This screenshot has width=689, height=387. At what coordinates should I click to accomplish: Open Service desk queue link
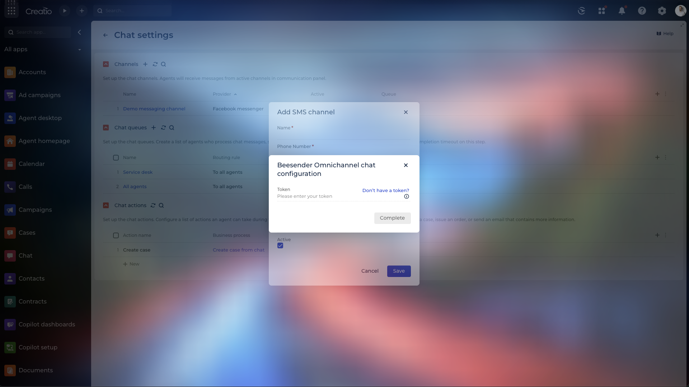pos(138,172)
